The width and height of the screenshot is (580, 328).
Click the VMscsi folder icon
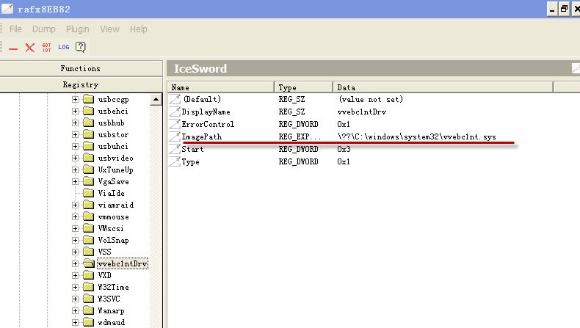88,228
